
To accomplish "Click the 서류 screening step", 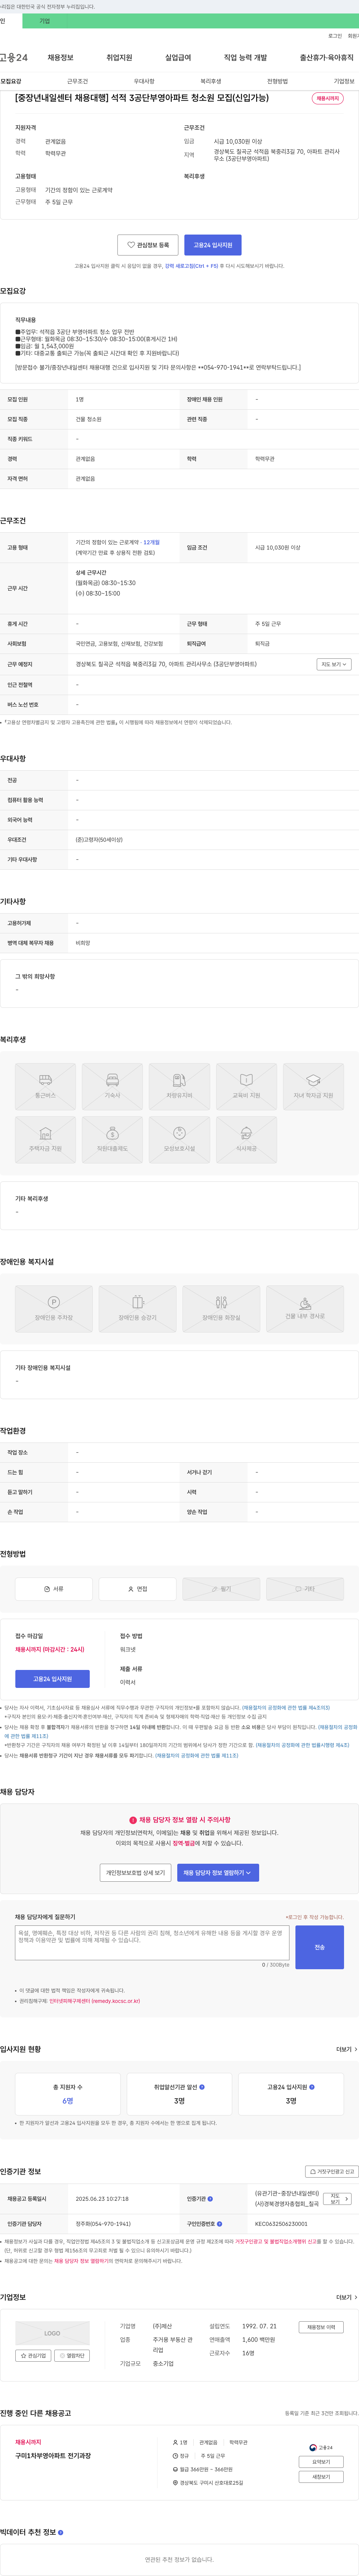I will coord(54,1589).
